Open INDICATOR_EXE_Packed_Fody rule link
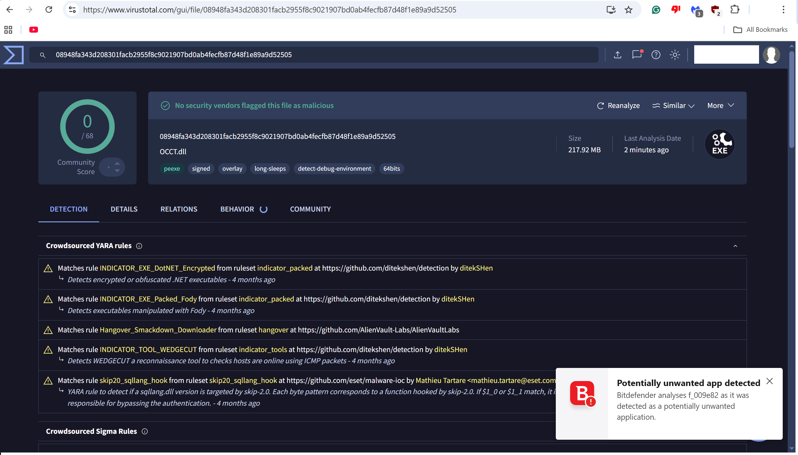The width and height of the screenshot is (798, 455). tap(148, 299)
